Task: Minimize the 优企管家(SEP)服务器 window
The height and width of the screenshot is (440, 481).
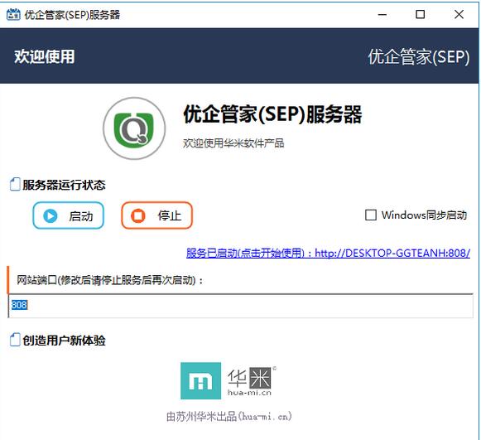Action: (x=382, y=14)
